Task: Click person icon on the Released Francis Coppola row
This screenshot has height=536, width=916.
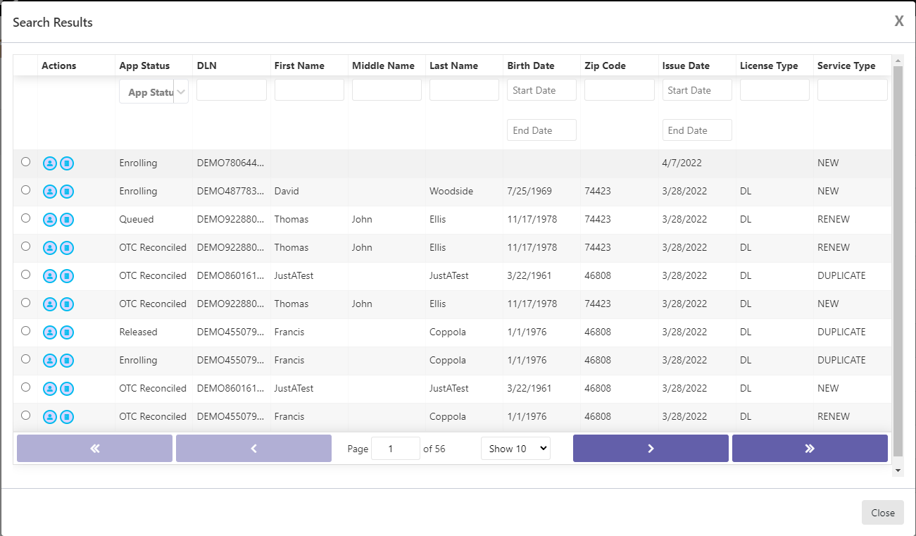Action: 49,332
